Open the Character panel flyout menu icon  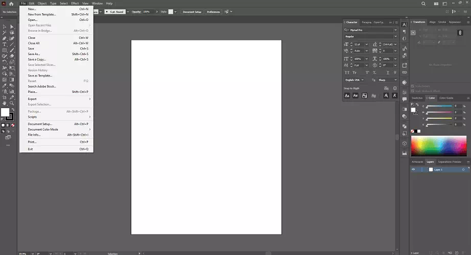[x=396, y=22]
